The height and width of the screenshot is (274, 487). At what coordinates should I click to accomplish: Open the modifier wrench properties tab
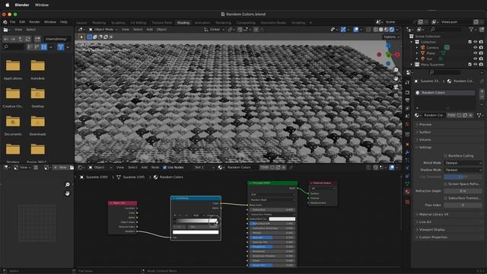(408, 152)
